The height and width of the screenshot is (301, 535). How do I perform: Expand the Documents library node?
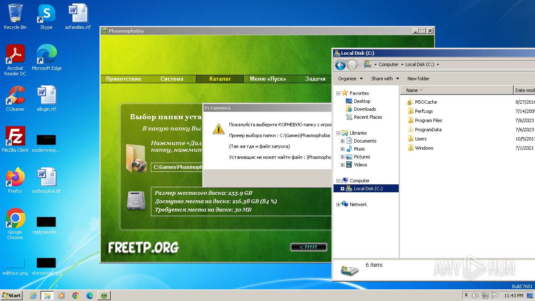click(x=342, y=141)
